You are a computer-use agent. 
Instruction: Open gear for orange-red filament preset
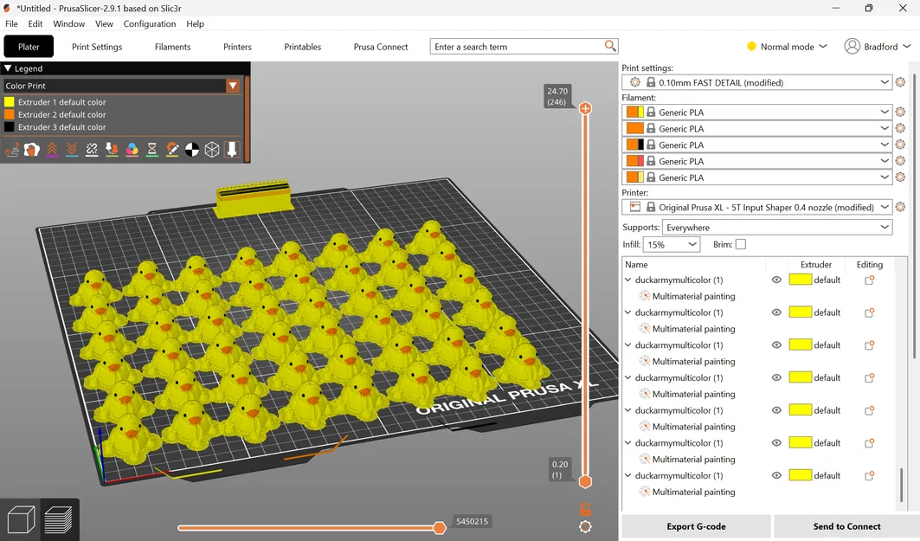[901, 161]
